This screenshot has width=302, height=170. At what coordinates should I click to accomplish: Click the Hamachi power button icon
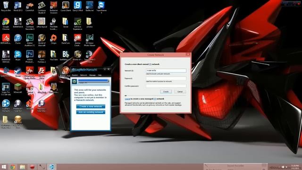75,82
